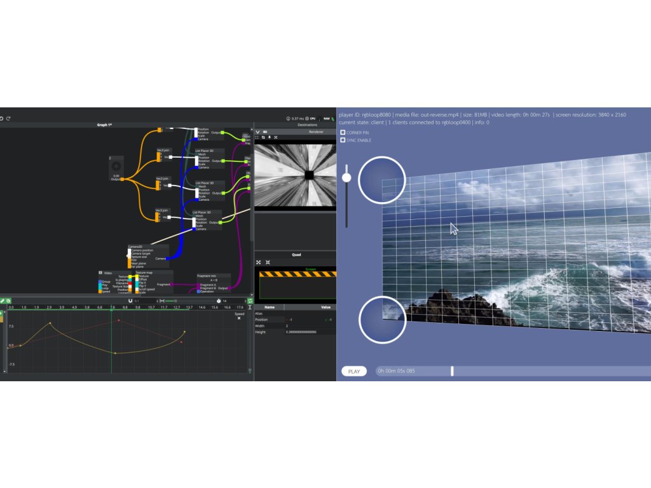
Task: Click the Screen preview area with hazard stripes
Action: coord(298,284)
